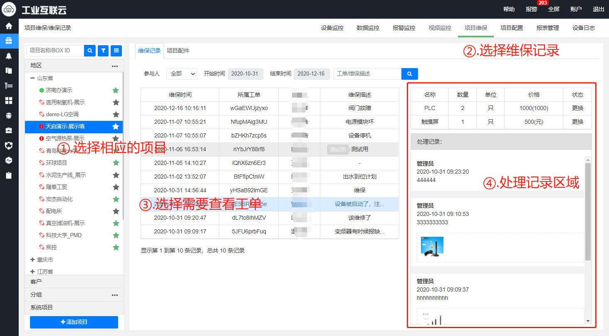Switch to 报表管理 tab
The width and height of the screenshot is (609, 336).
tap(547, 28)
